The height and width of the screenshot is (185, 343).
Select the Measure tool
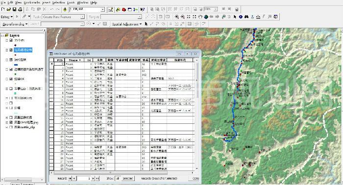[258, 17]
